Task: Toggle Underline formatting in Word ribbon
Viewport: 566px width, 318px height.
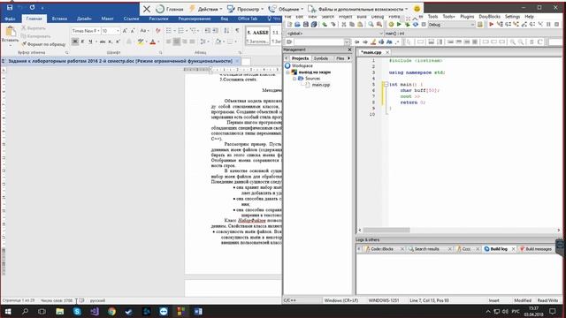Action: click(90, 42)
